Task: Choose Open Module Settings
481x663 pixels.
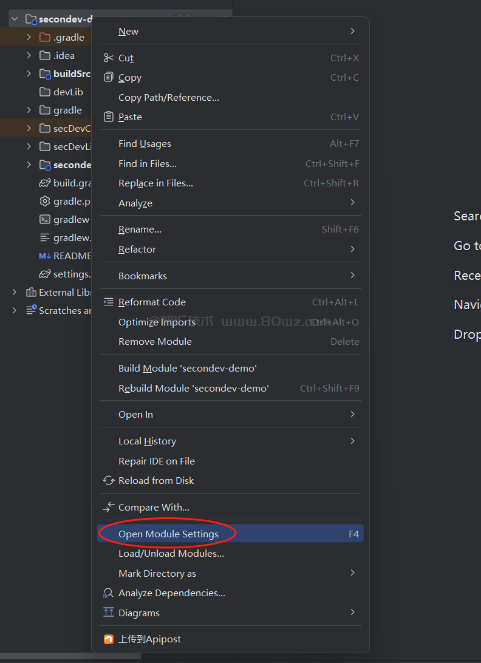Action: pyautogui.click(x=168, y=534)
